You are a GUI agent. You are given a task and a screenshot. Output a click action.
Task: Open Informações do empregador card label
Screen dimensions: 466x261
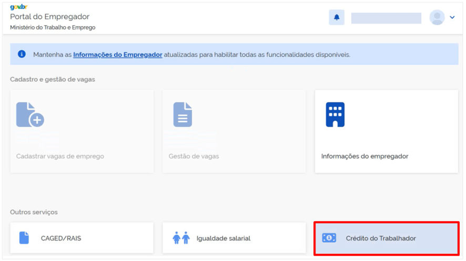click(364, 156)
